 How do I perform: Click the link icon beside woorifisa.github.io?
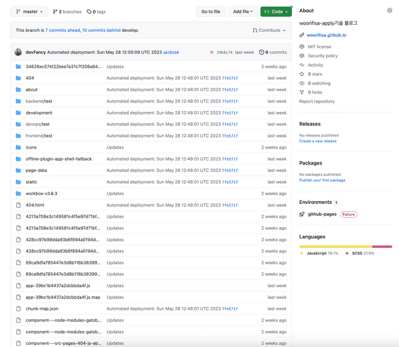[x=302, y=35]
